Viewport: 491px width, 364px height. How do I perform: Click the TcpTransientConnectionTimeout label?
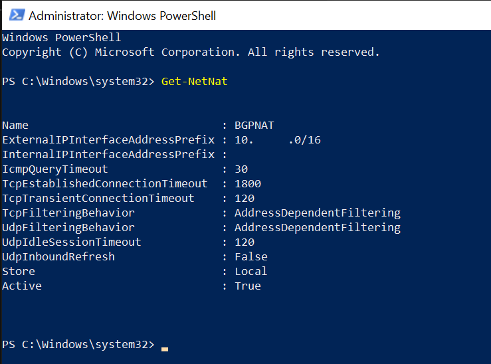98,198
